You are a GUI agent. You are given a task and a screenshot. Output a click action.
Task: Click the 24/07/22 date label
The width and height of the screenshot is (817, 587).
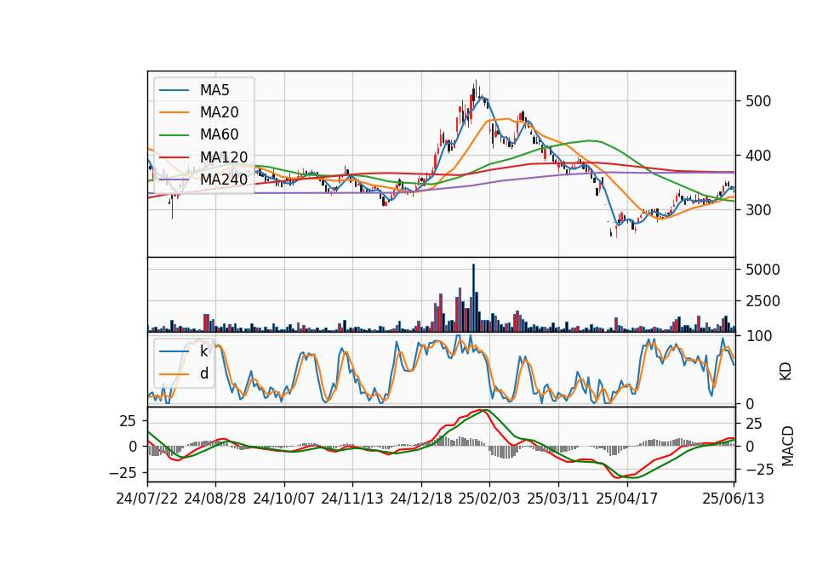coord(147,499)
